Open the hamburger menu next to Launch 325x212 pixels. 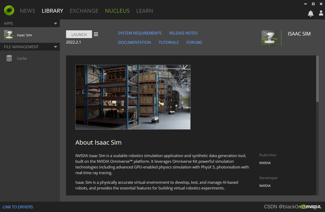click(96, 34)
